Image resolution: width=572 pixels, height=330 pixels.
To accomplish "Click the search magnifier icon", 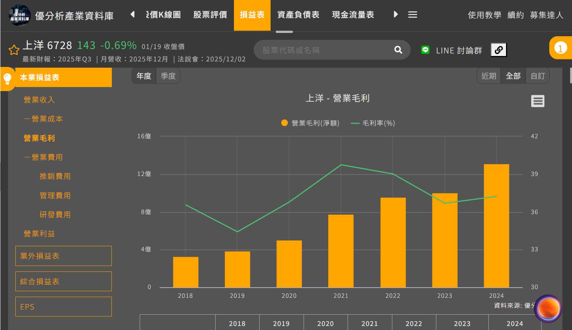I will tap(398, 50).
